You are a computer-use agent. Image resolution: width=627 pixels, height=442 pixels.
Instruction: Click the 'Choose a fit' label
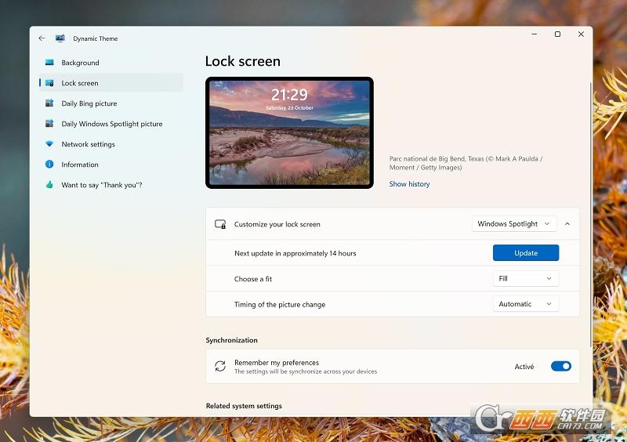253,279
